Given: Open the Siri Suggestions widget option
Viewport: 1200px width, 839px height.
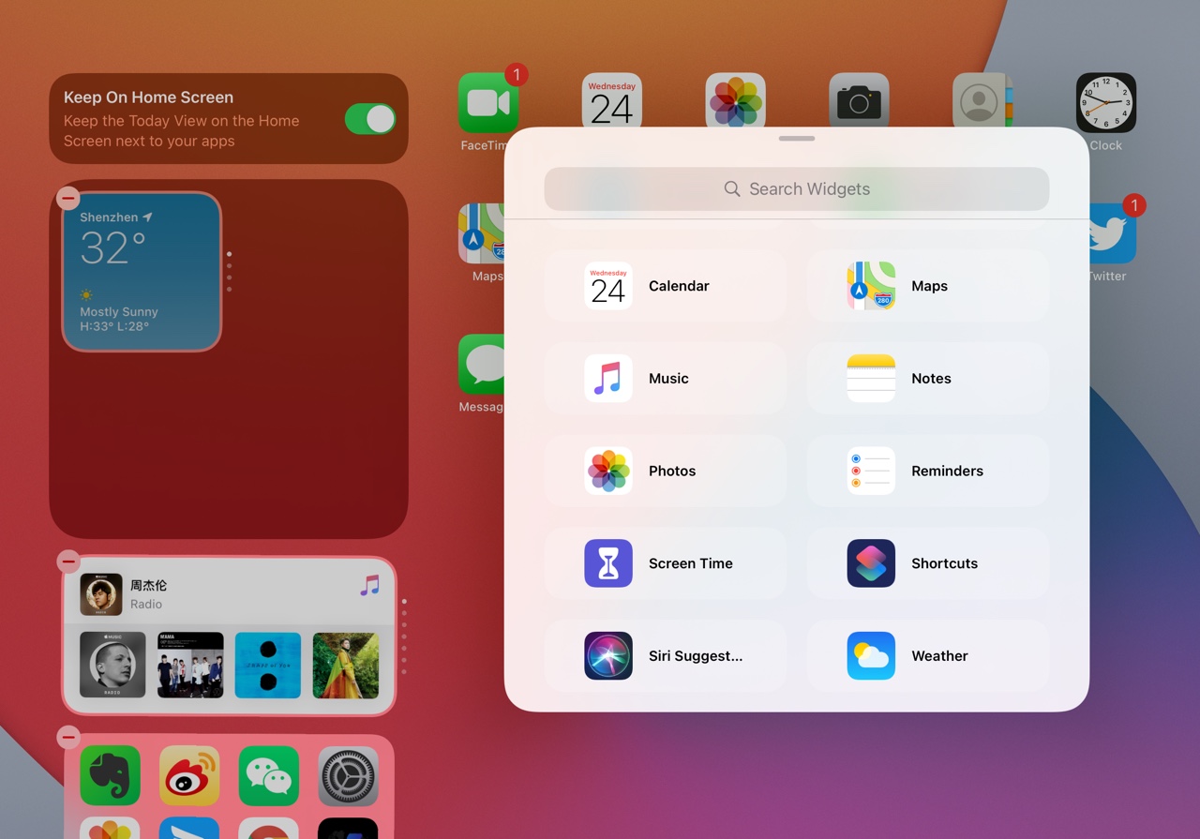Looking at the screenshot, I should tap(665, 656).
